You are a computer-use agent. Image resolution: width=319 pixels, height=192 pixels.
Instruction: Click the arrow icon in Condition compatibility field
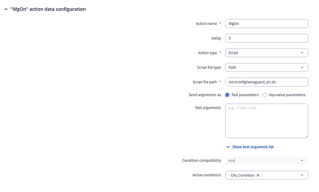point(302,160)
